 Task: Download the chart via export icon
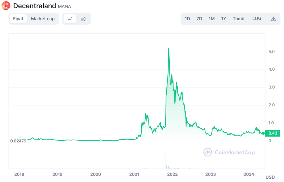pyautogui.click(x=273, y=18)
